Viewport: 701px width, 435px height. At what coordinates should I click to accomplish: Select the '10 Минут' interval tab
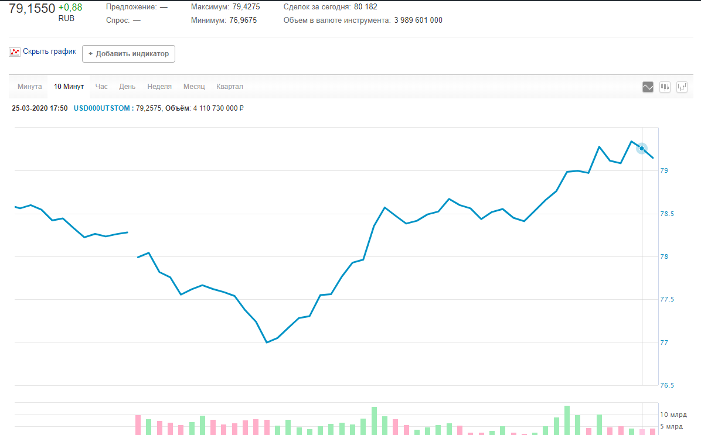pyautogui.click(x=69, y=87)
